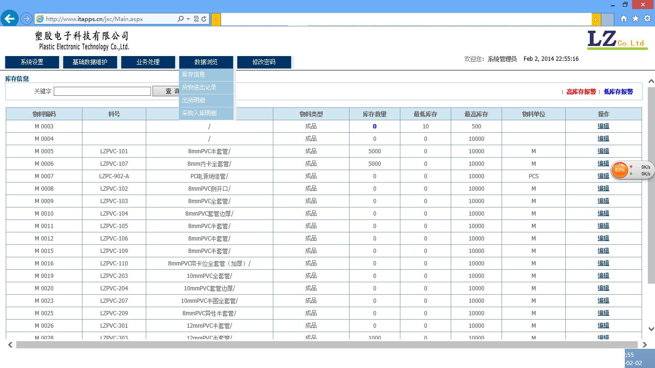655x368 pixels.
Task: Choose 采购入库明细 in the open menu
Action: pos(199,113)
